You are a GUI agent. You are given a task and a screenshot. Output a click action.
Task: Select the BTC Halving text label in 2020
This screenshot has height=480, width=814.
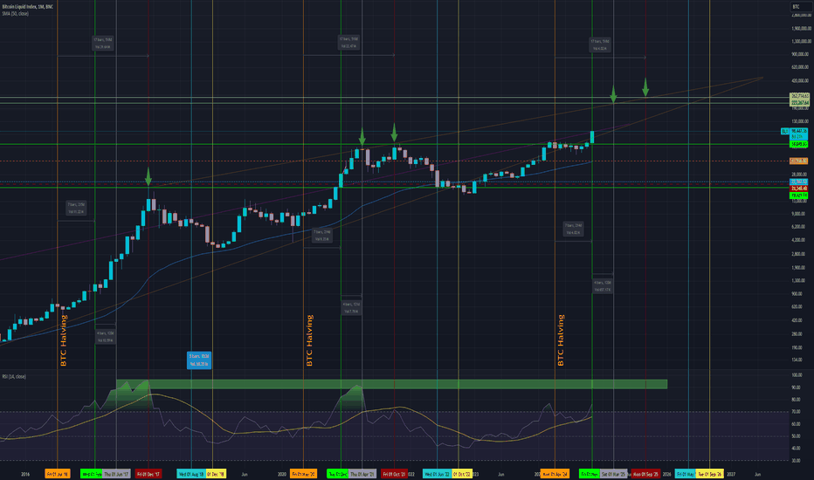309,340
